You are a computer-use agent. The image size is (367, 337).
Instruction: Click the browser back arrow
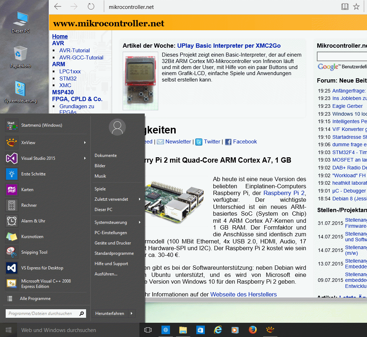pos(58,6)
